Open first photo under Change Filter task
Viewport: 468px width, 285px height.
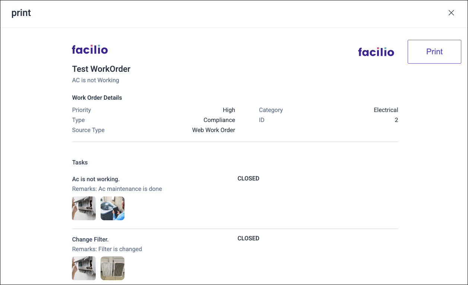click(84, 268)
